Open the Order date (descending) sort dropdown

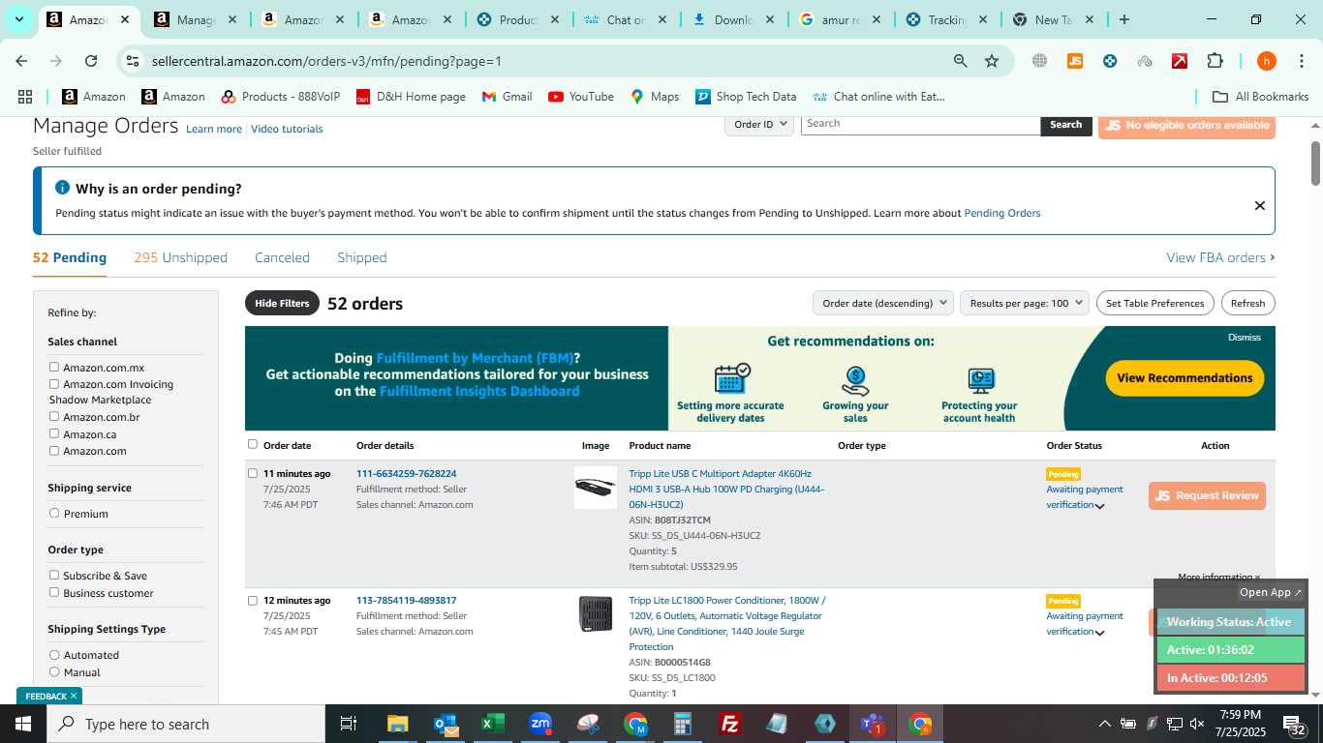pos(883,303)
